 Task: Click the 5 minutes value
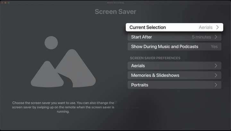pyautogui.click(x=201, y=37)
